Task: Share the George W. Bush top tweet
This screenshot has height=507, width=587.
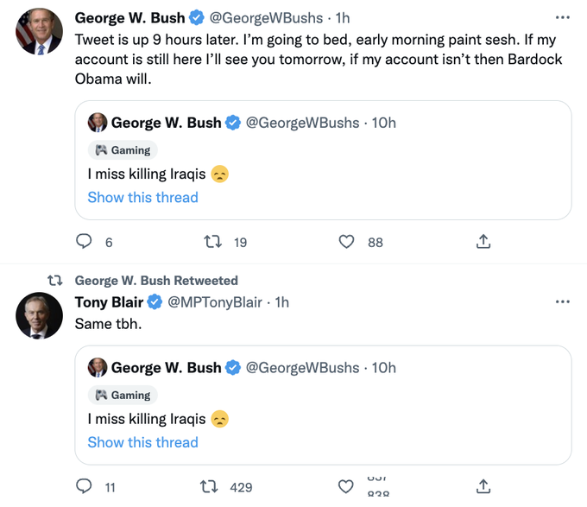Action: (x=483, y=242)
